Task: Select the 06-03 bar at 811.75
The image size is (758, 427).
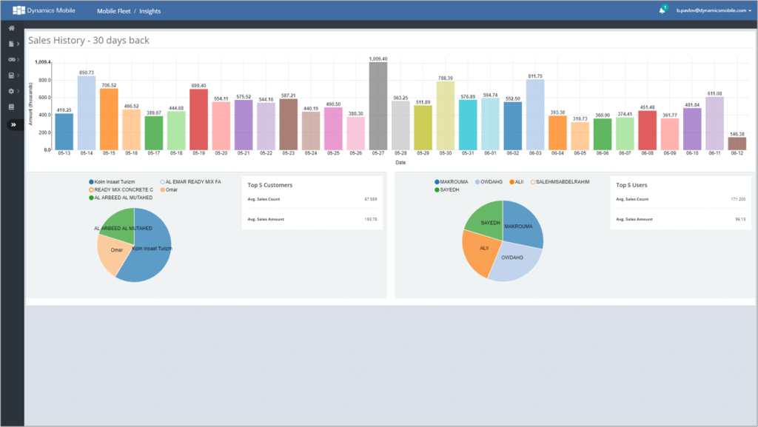Action: (535, 115)
